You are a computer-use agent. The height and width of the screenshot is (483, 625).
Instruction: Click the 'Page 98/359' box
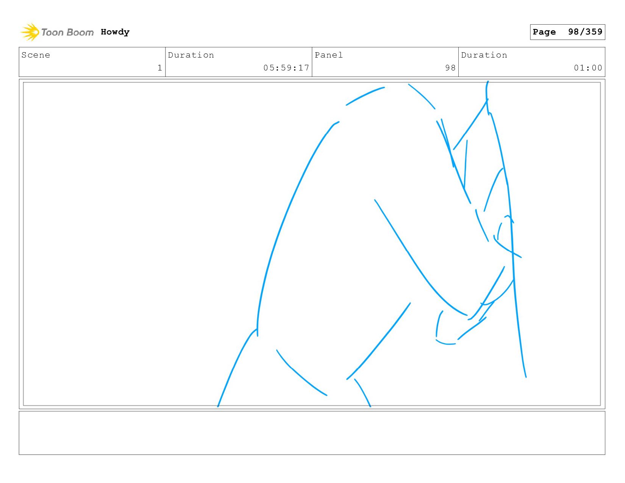click(x=567, y=32)
